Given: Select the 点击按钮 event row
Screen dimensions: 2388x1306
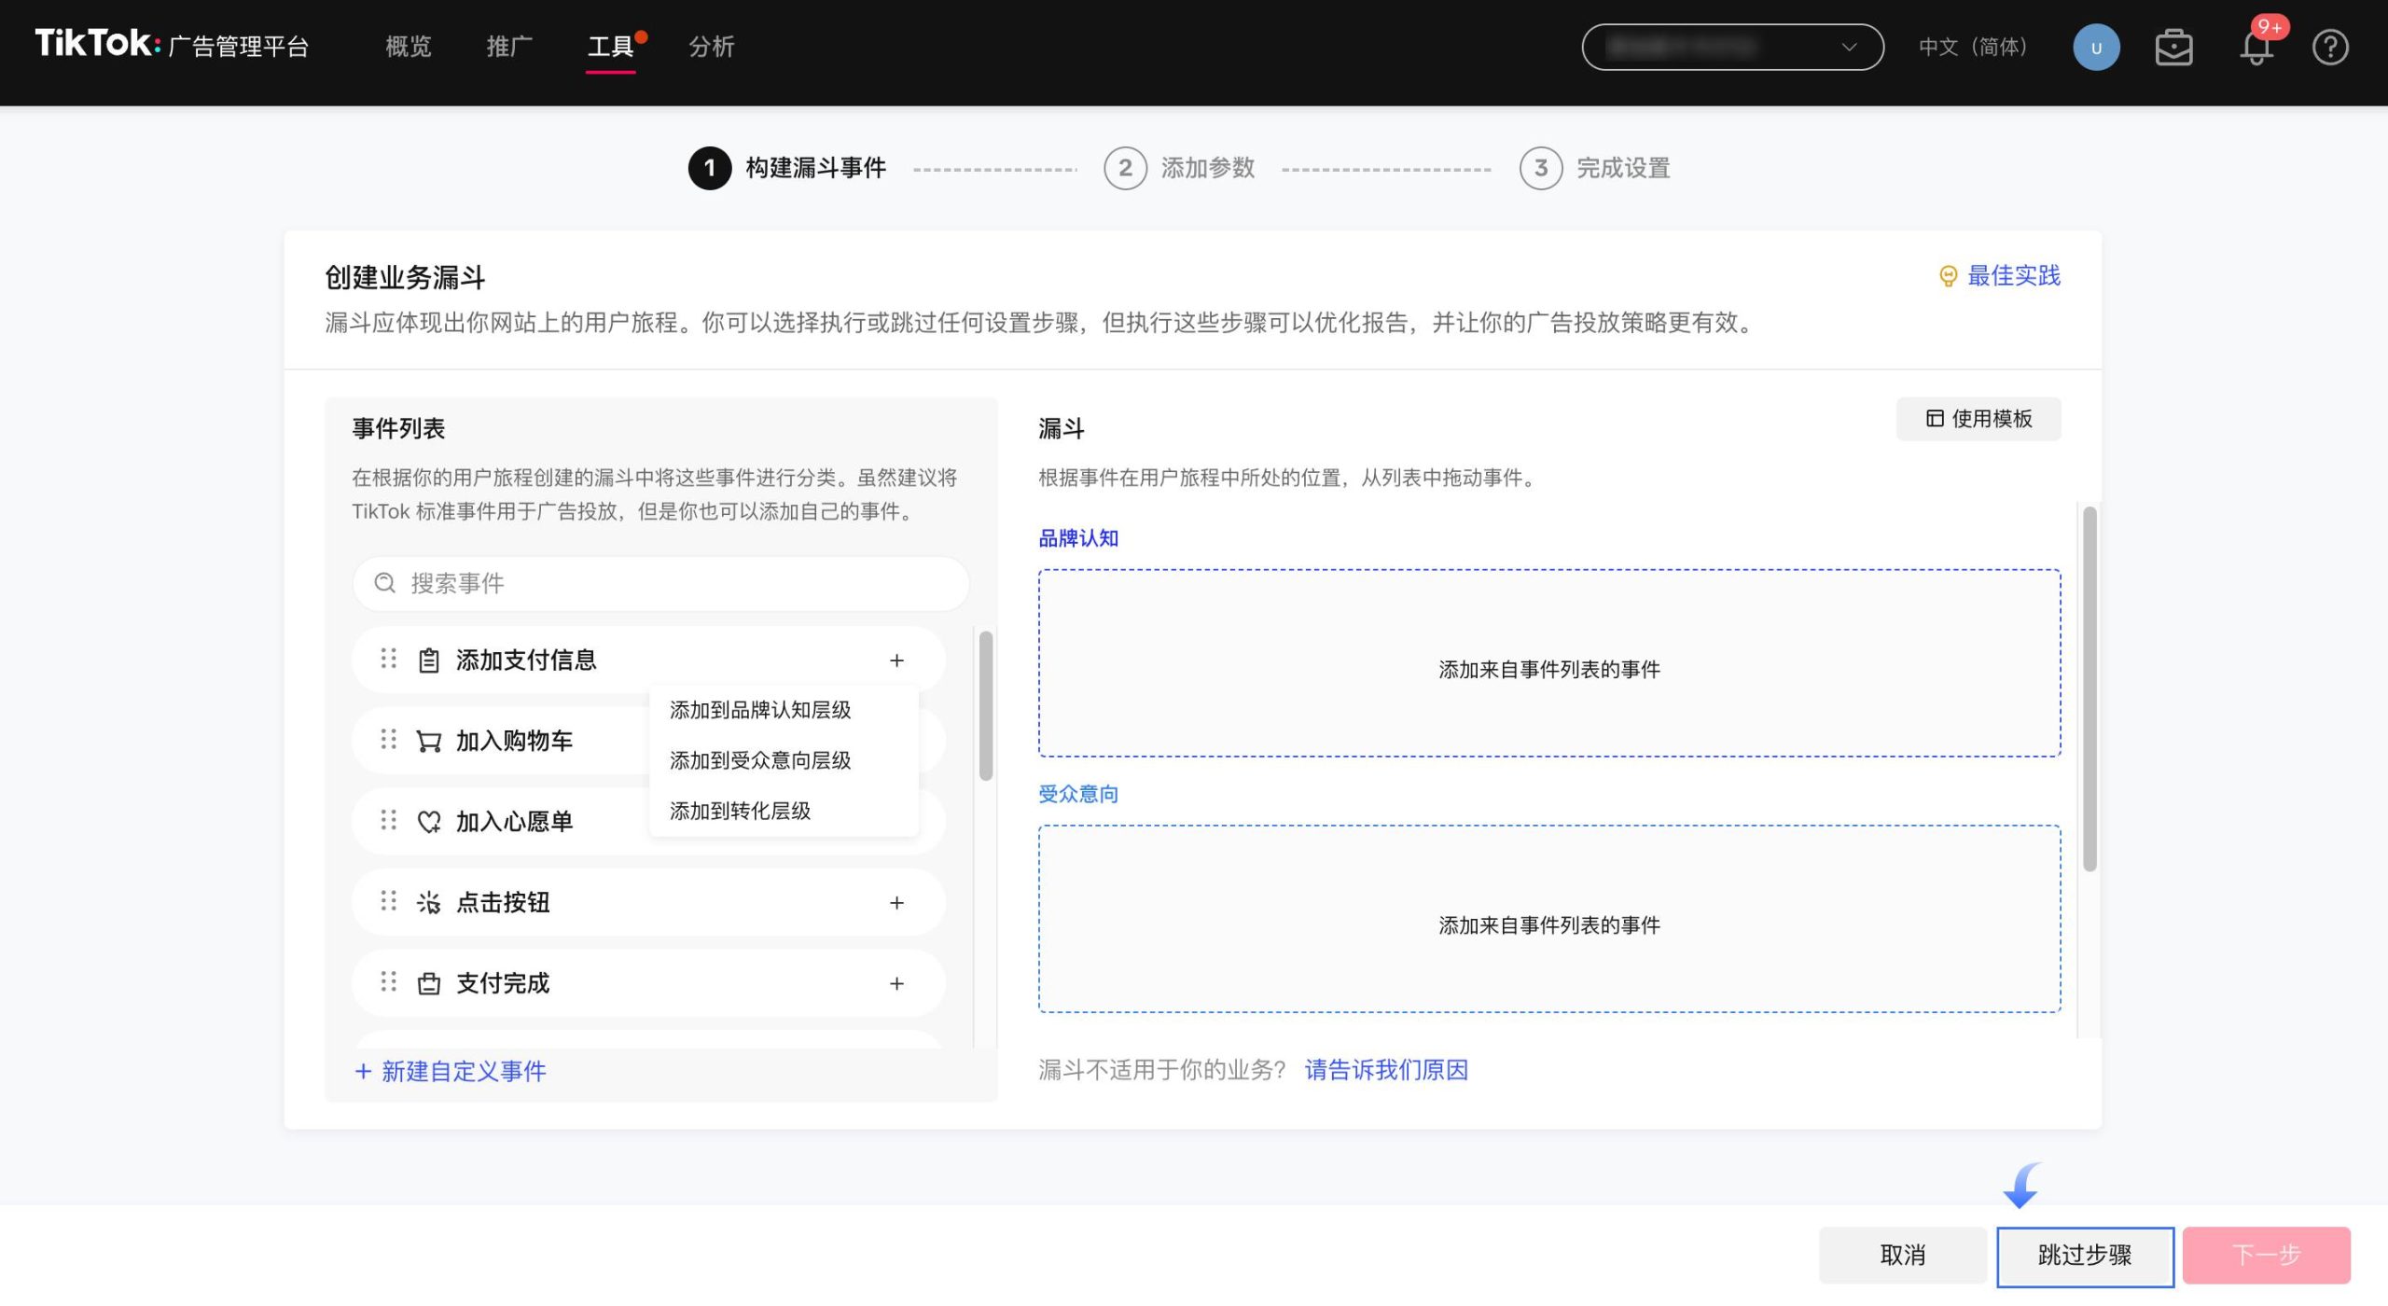Looking at the screenshot, I should pyautogui.click(x=648, y=903).
